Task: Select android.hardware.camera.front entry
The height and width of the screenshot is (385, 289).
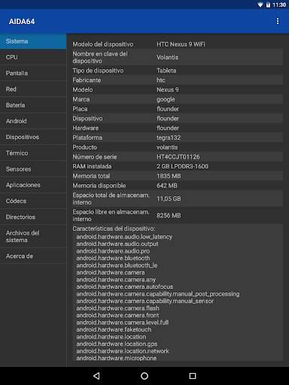Action: [x=117, y=315]
